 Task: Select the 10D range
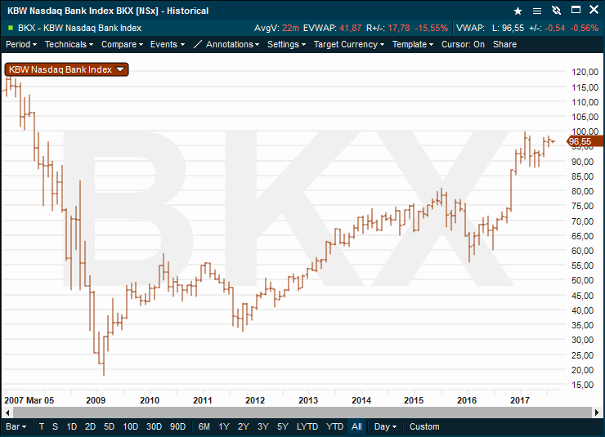131,426
